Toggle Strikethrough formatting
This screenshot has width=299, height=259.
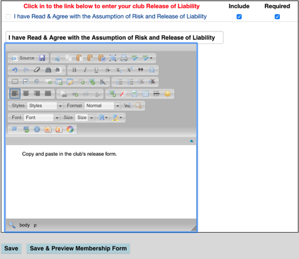(107, 70)
